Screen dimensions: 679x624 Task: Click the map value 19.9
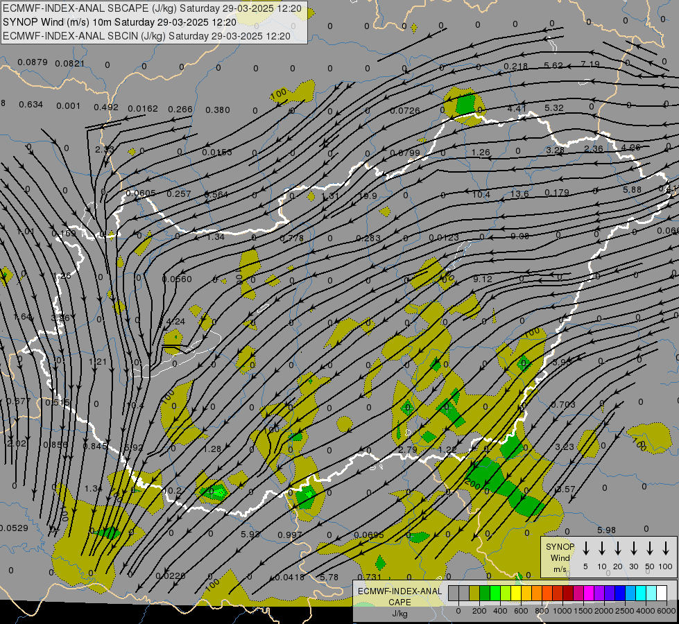(x=368, y=196)
